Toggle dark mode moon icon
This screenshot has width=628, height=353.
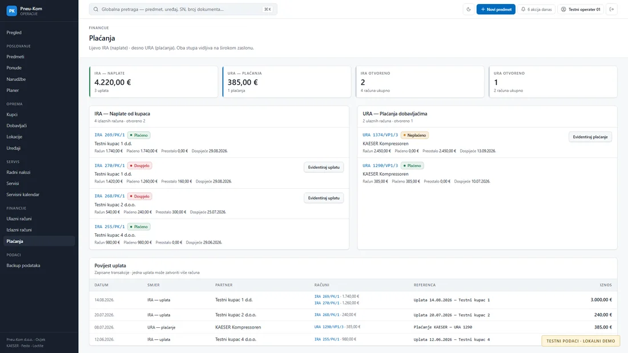tap(468, 9)
